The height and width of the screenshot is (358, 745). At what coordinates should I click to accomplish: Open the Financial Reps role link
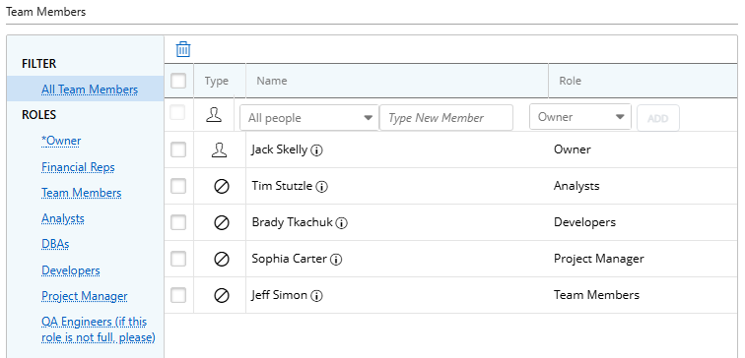pos(78,167)
